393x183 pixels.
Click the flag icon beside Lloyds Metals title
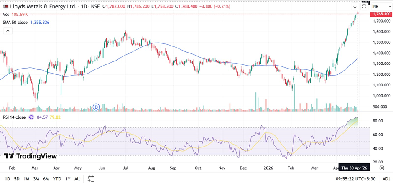point(5,6)
